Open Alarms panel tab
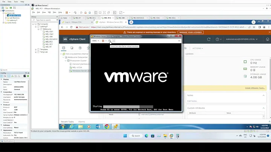 point(82,122)
